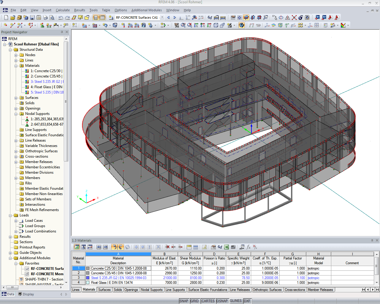Open the RF-CONCRETE Surfaces CA1 dropdown
This screenshot has width=380, height=304.
pos(162,18)
